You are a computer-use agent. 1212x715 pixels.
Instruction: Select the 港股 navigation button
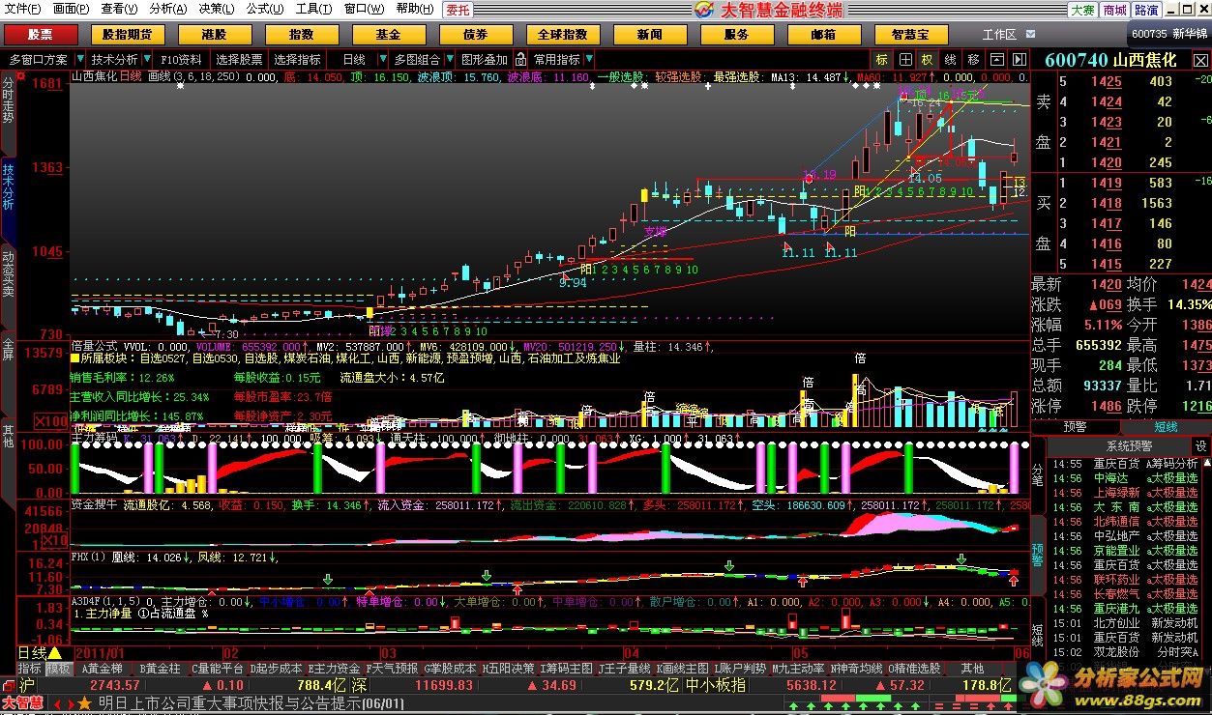click(x=214, y=34)
